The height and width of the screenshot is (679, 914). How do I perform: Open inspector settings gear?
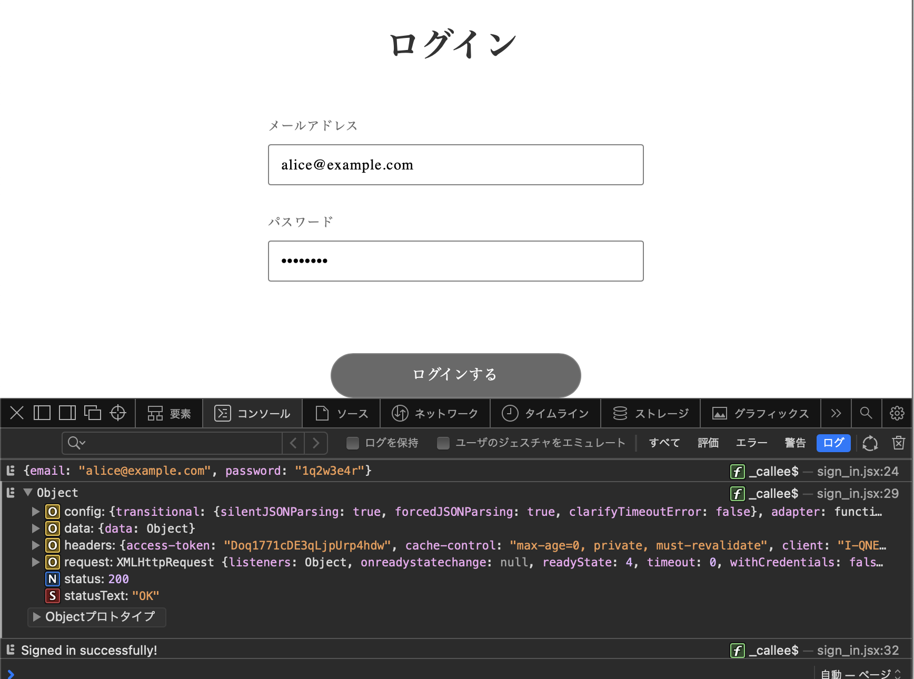pyautogui.click(x=897, y=413)
